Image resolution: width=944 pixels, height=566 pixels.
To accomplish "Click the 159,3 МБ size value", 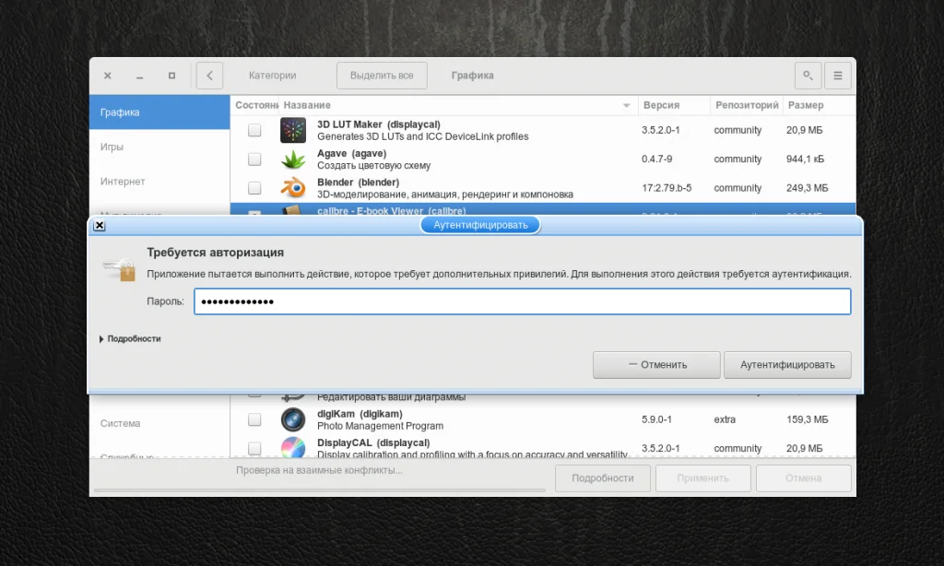I will 807,419.
